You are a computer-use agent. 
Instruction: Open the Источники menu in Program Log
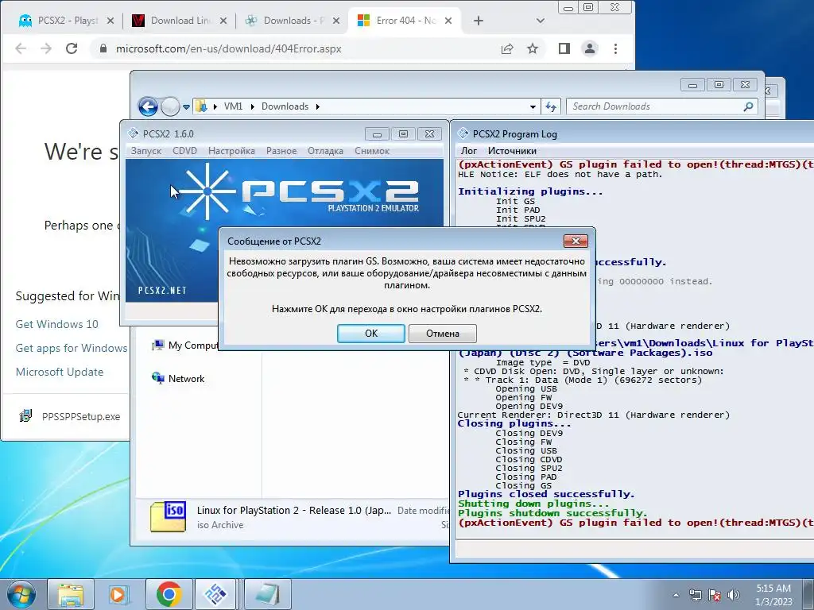[x=512, y=151]
